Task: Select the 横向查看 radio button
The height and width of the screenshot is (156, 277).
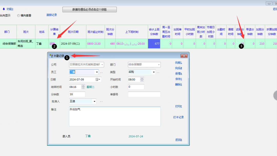Action: point(18,16)
